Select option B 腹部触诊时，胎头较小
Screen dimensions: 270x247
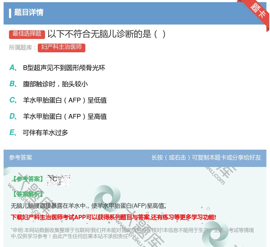pyautogui.click(x=49, y=84)
